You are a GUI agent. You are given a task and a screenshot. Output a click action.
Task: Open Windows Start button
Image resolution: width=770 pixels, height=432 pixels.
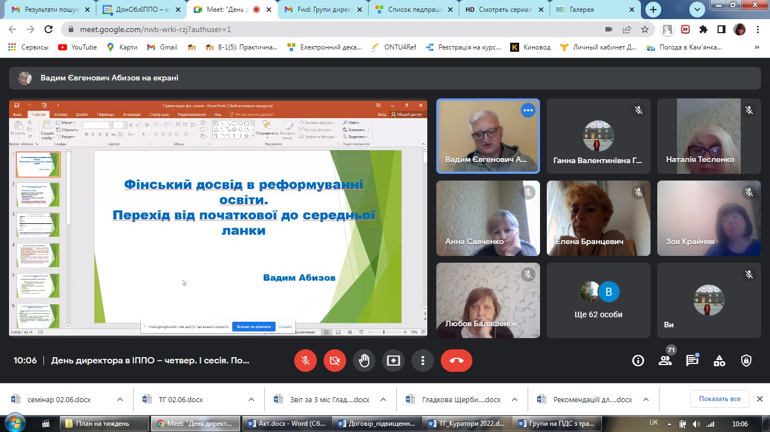click(x=14, y=423)
